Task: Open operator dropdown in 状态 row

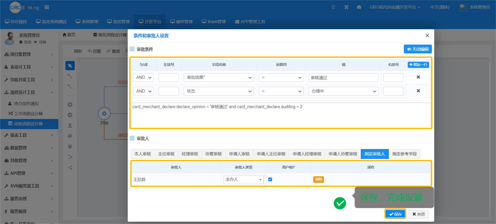Action: click(281, 91)
